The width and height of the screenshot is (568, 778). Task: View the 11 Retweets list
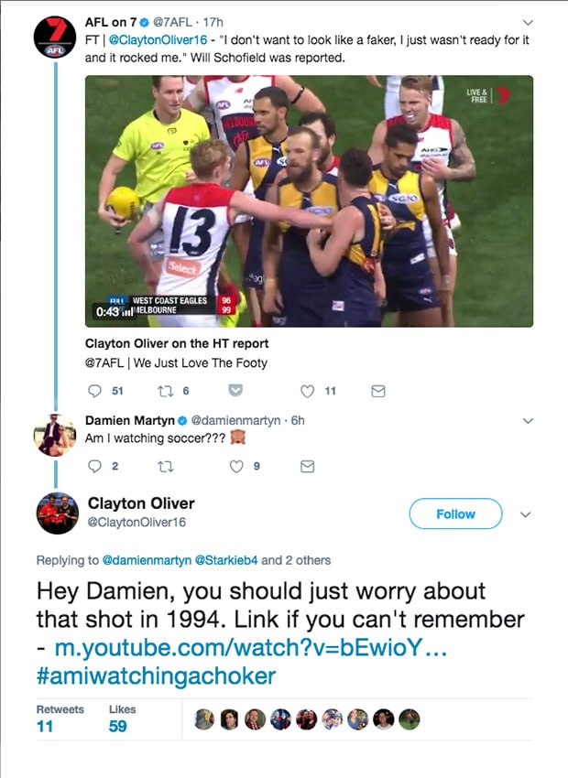[60, 718]
